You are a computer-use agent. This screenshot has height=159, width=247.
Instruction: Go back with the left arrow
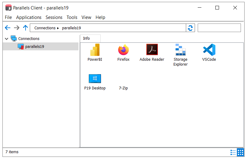point(8,28)
